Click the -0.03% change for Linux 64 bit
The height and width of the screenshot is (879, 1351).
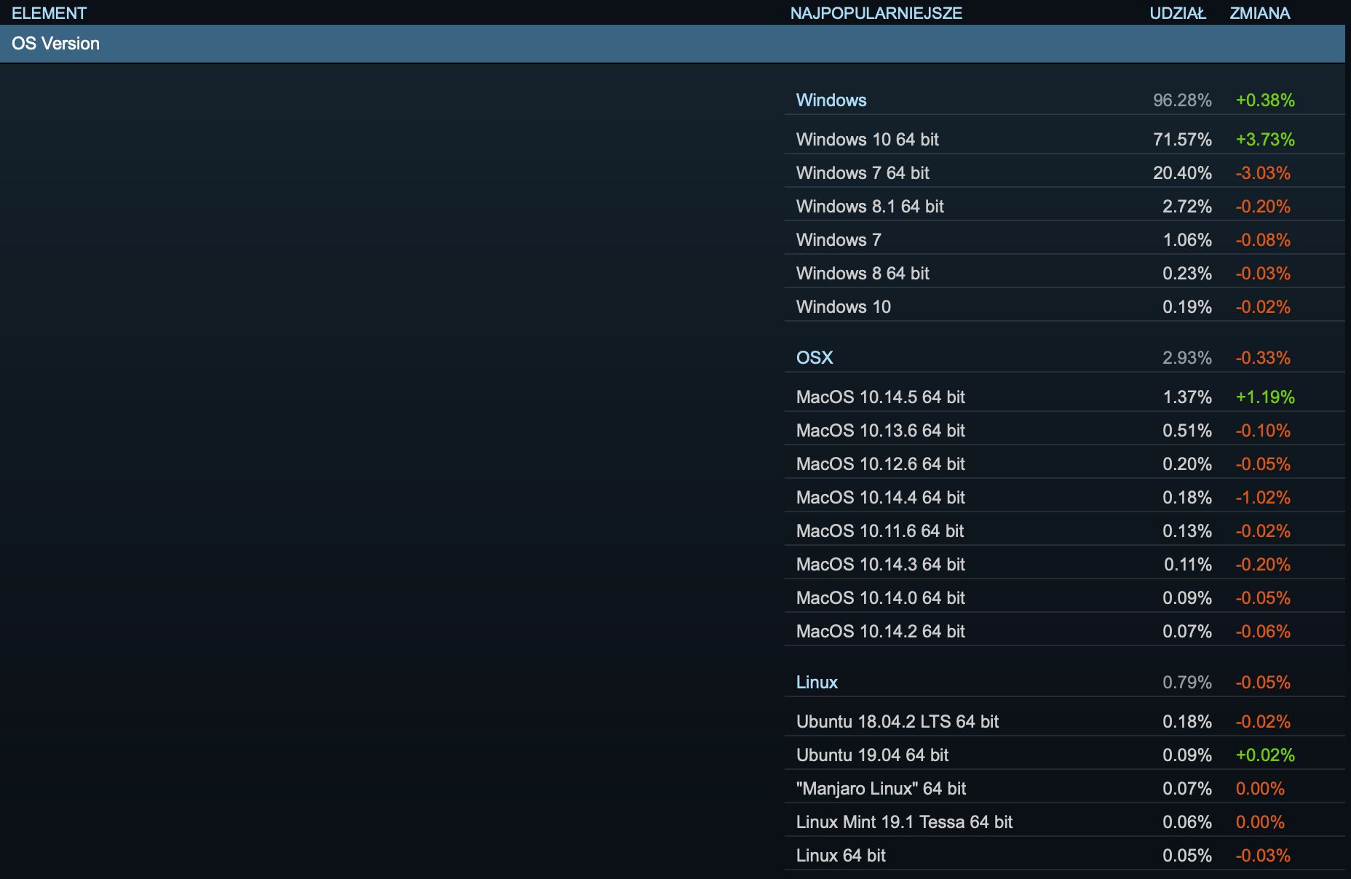point(1263,856)
